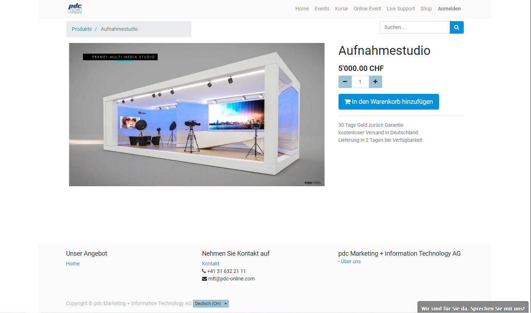Click the email mtt@pdc-online.com
The image size is (531, 313).
231,279
